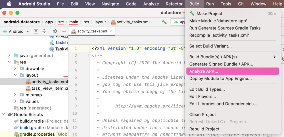284x137 pixels.
Task: Expand the drawable folder
Action: click(16, 69)
